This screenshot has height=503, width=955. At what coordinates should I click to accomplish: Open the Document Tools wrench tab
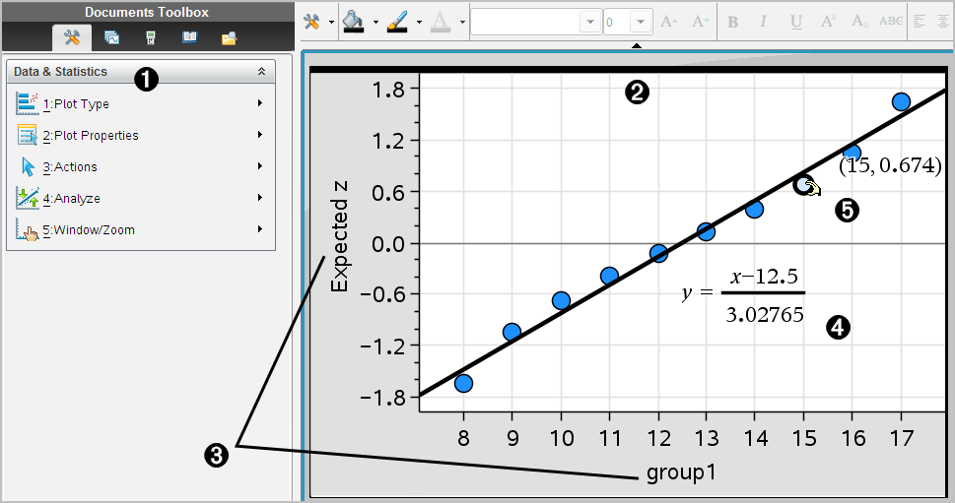click(71, 38)
